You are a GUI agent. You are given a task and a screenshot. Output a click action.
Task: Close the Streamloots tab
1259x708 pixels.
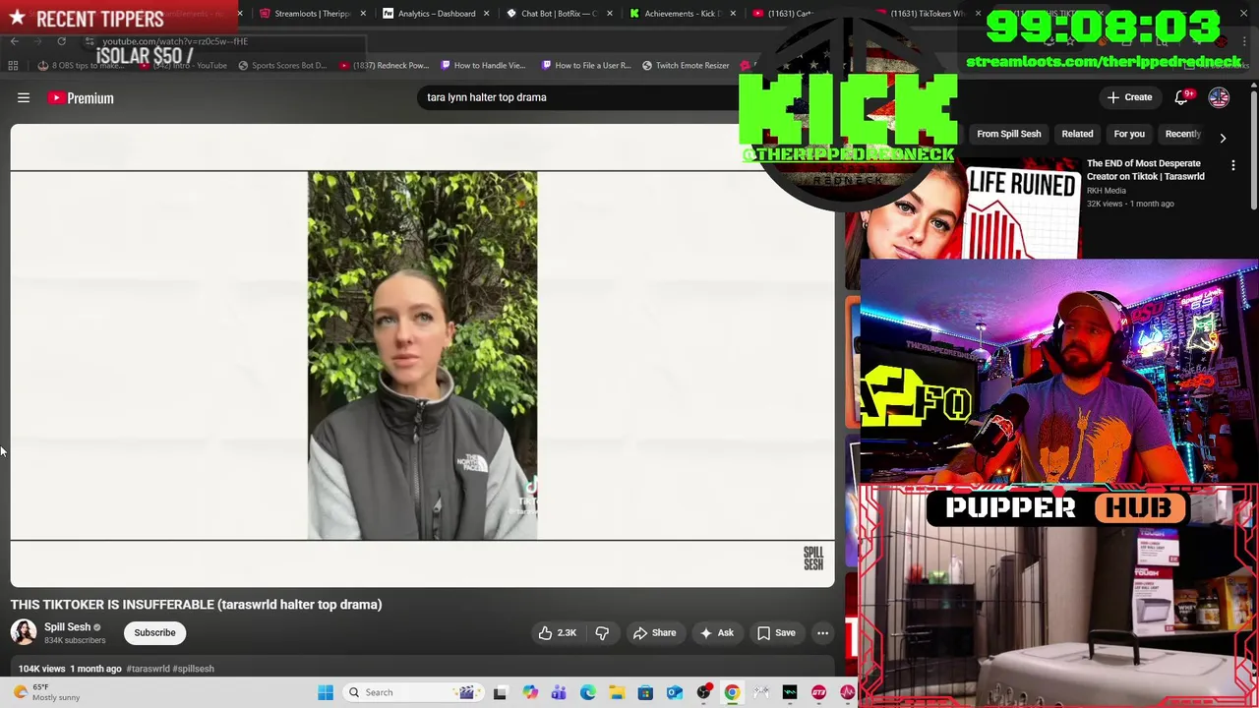click(x=363, y=14)
